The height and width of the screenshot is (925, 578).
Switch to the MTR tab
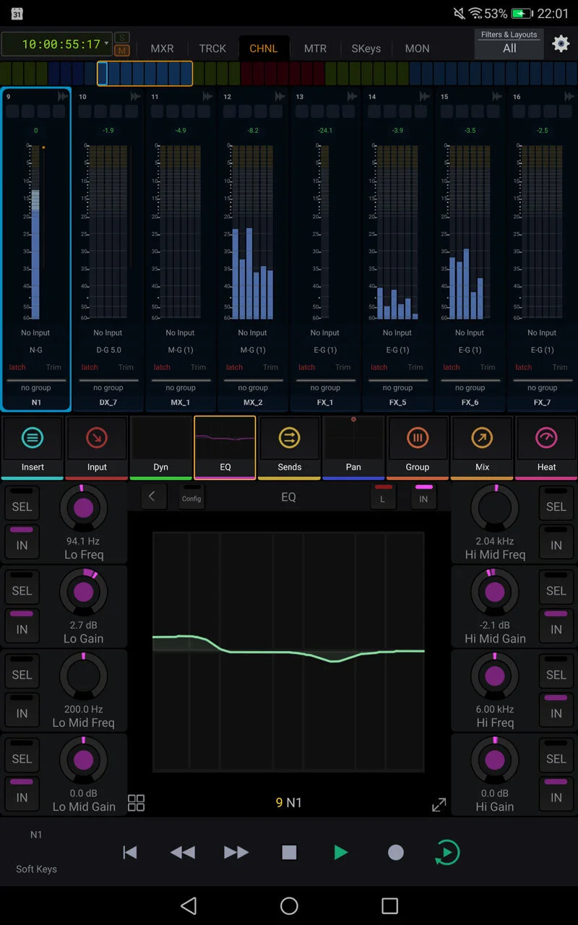(x=315, y=48)
